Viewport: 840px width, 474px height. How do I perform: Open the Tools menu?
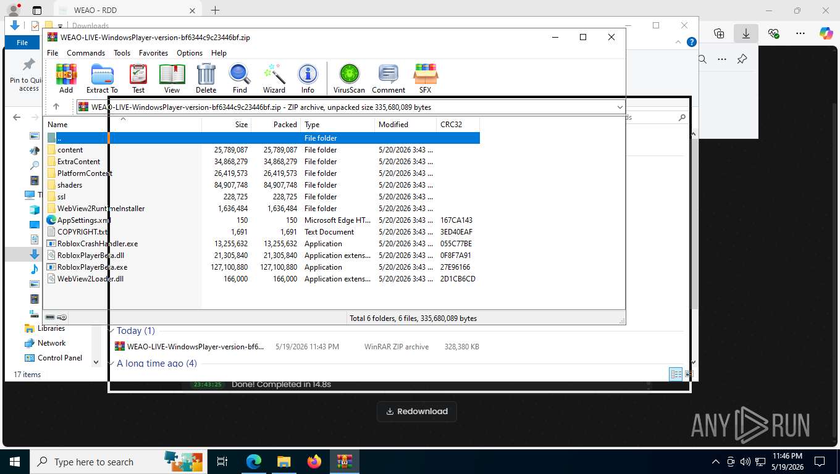pos(122,53)
